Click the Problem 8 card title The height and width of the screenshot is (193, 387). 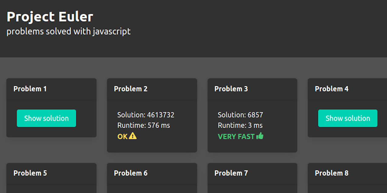coord(332,173)
